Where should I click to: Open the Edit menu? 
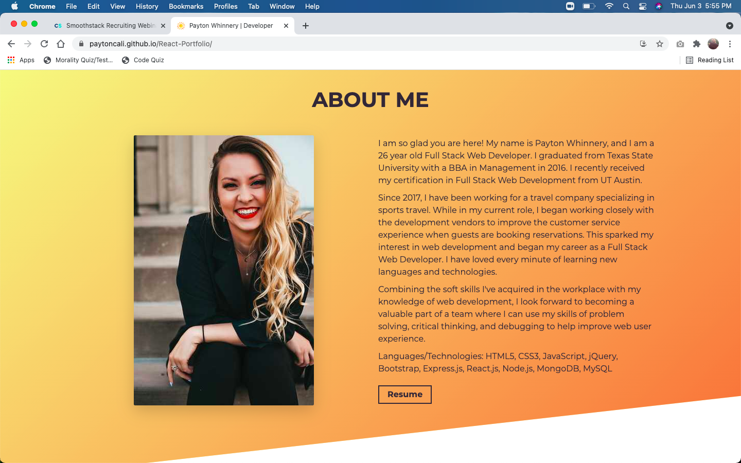click(94, 6)
